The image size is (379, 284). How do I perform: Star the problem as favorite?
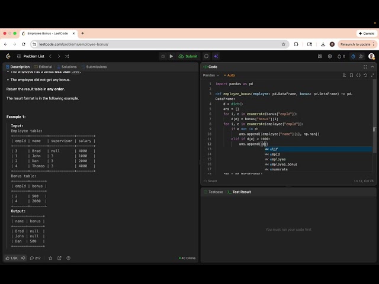(x=50, y=258)
